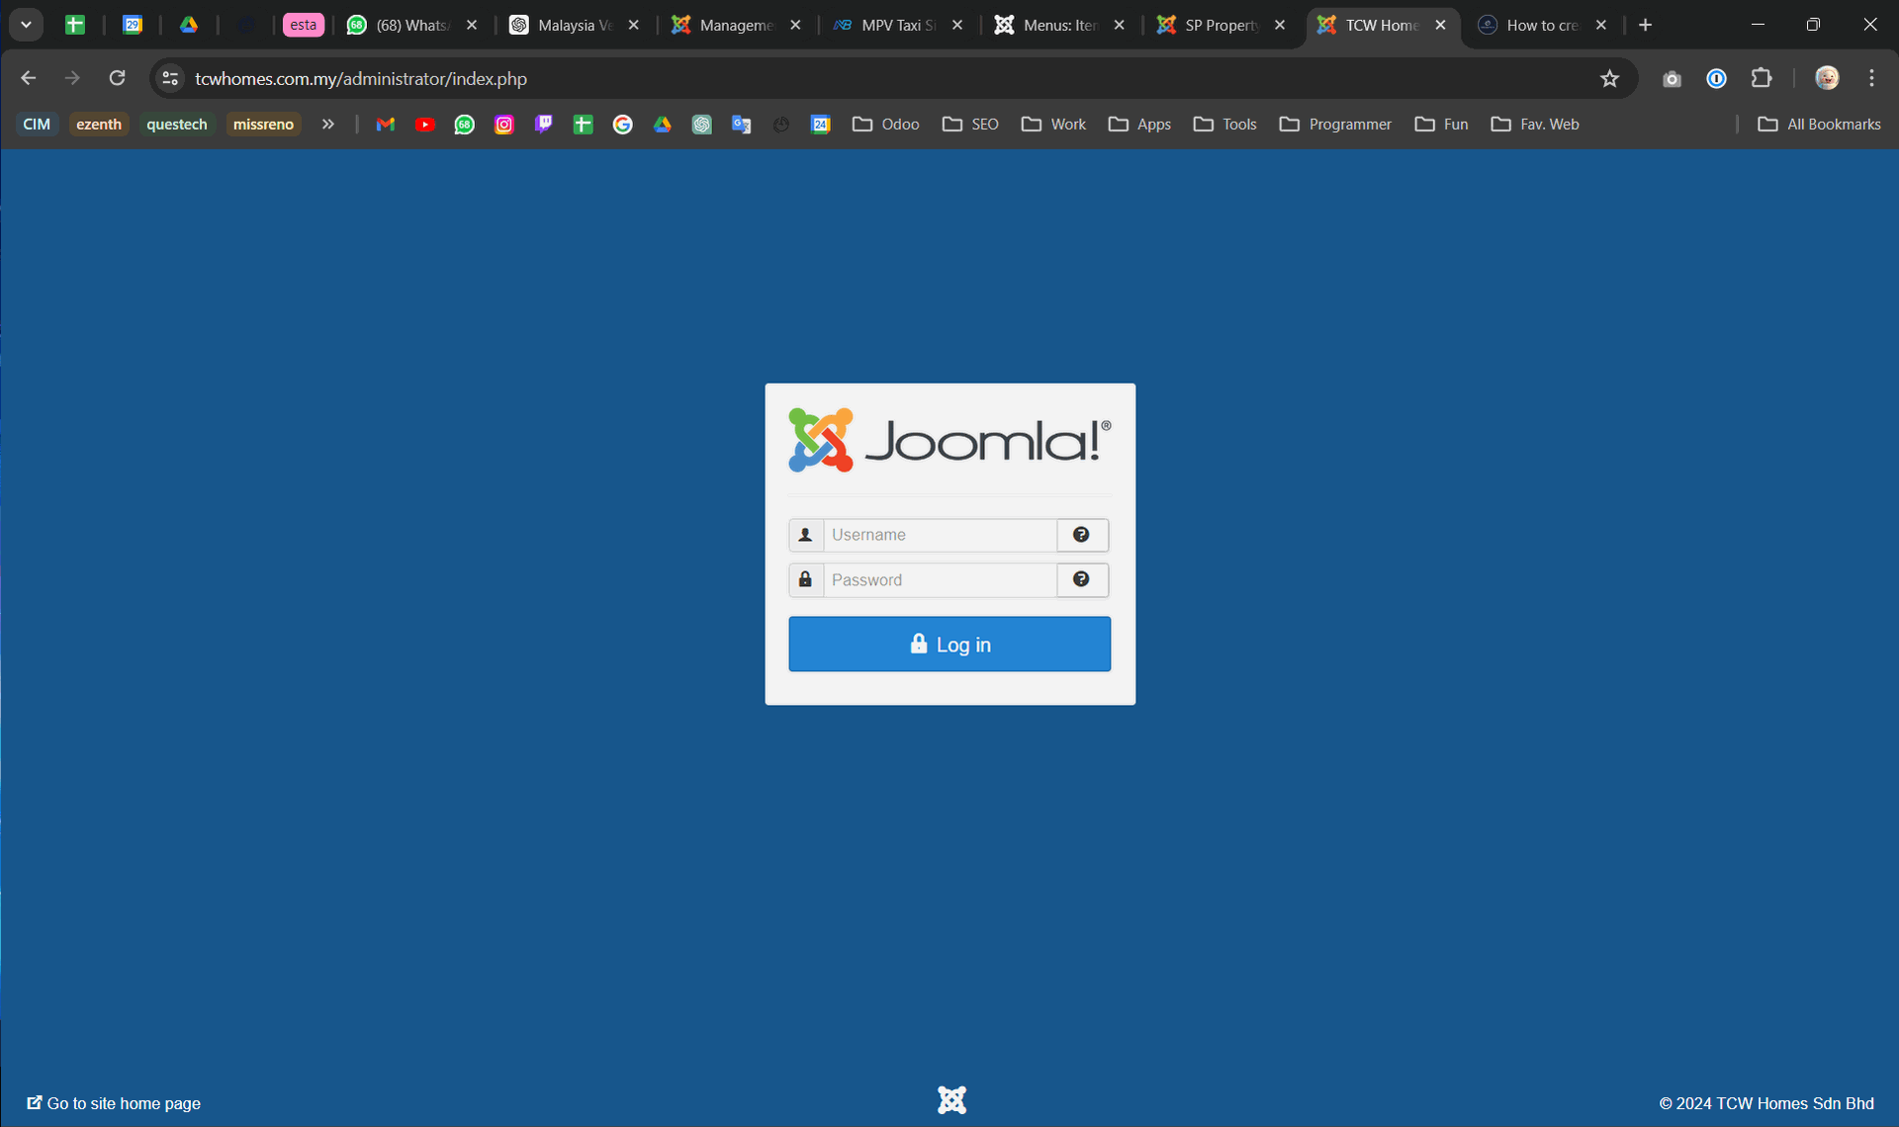
Task: Open the Google bookmark icon
Action: pyautogui.click(x=623, y=124)
